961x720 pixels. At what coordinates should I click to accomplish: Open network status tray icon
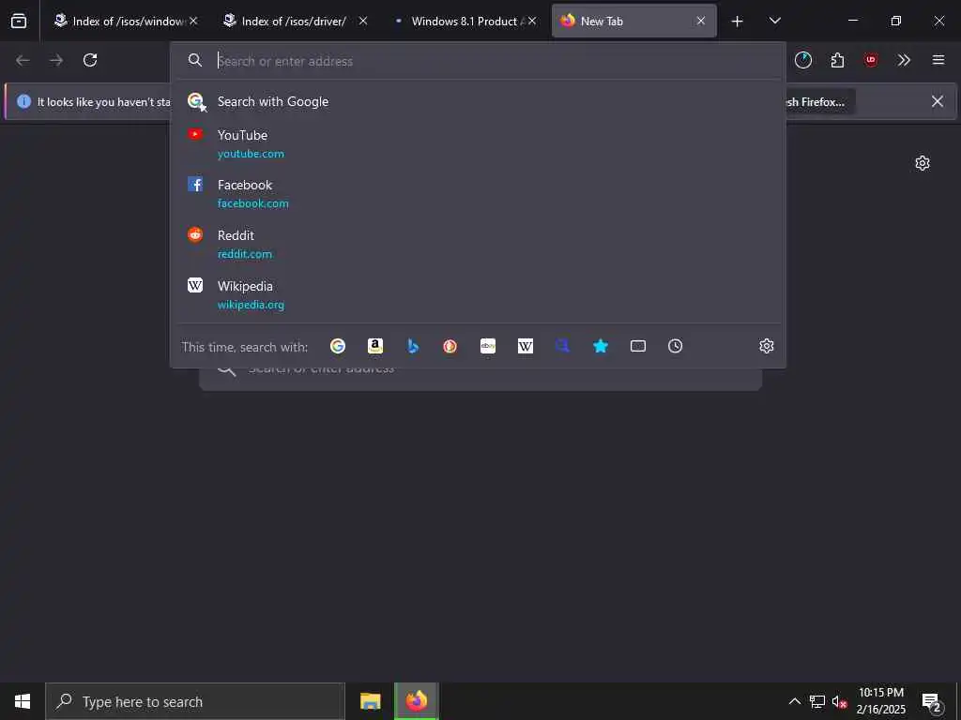(x=817, y=701)
